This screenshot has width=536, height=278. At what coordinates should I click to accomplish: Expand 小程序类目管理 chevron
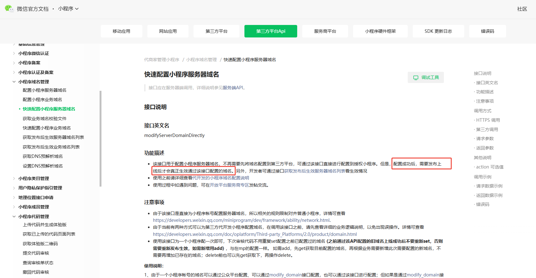(x=14, y=178)
